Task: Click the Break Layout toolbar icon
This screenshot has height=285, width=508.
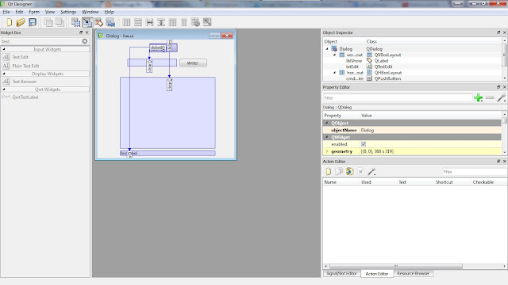Action: click(195, 22)
